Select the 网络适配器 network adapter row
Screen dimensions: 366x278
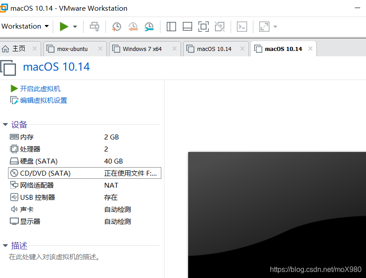pos(84,185)
